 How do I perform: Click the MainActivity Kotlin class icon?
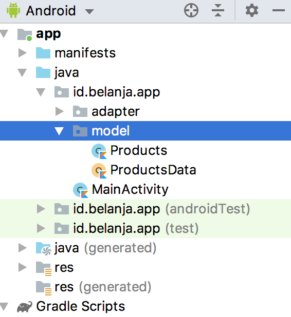[81, 190]
